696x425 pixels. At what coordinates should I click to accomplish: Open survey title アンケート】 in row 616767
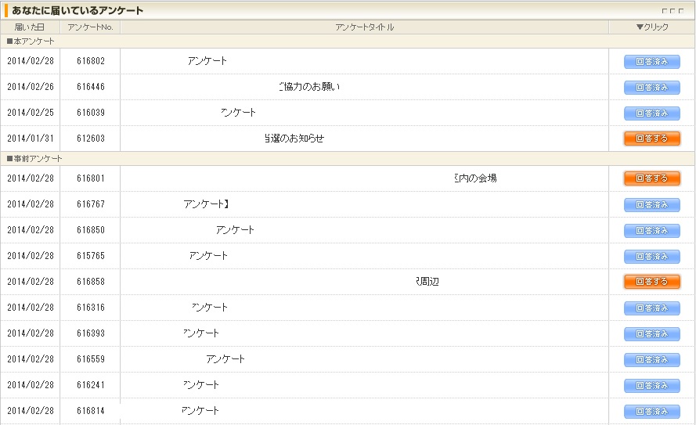207,204
